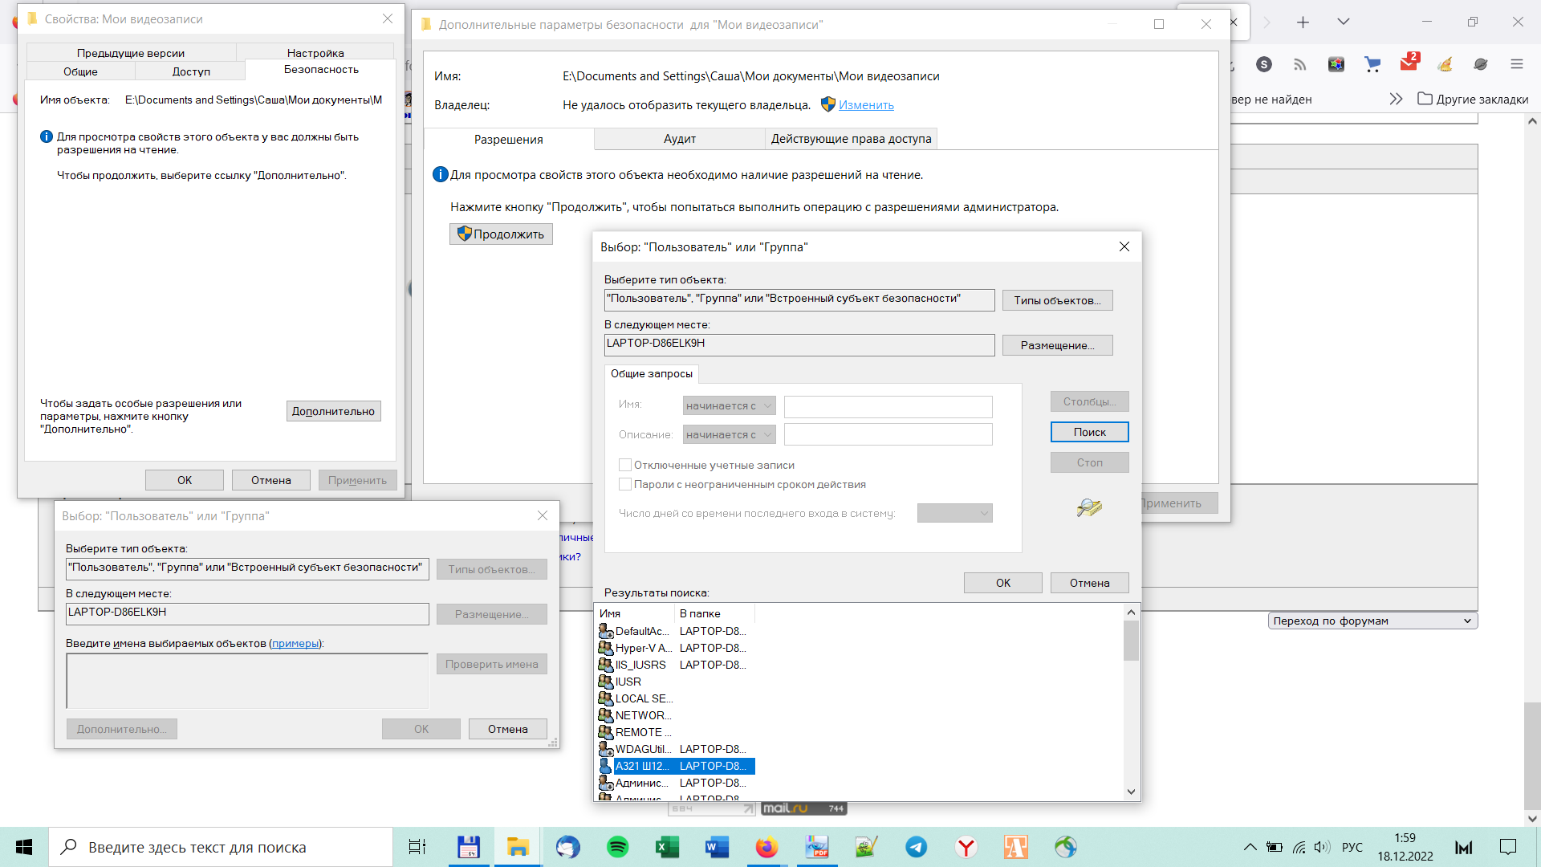The width and height of the screenshot is (1541, 867).
Task: Click the 'Изменить' owner link
Action: point(866,105)
